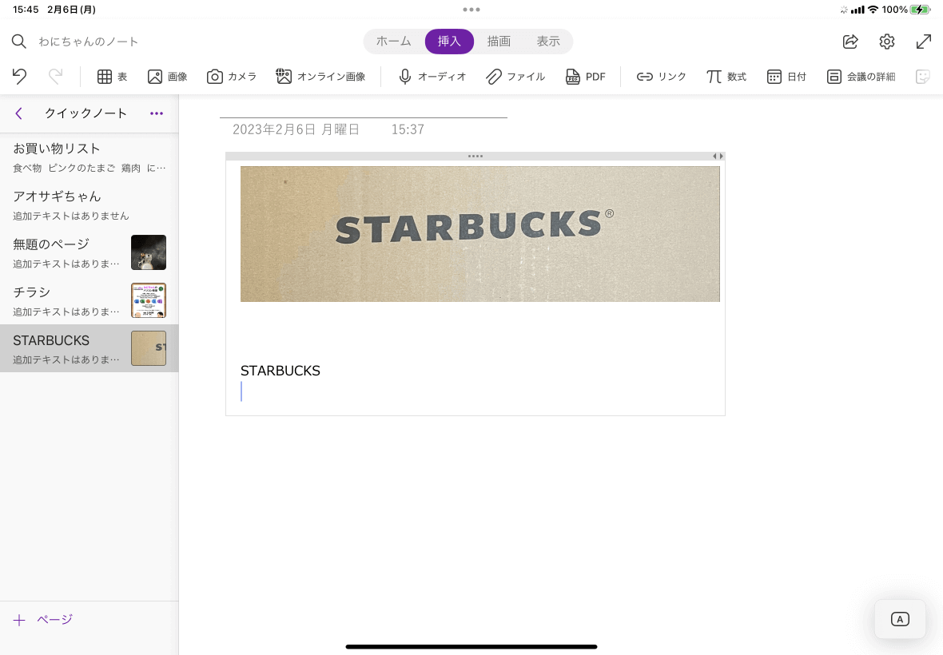Insert a PDF printout
Screen dimensions: 943x655
585,77
